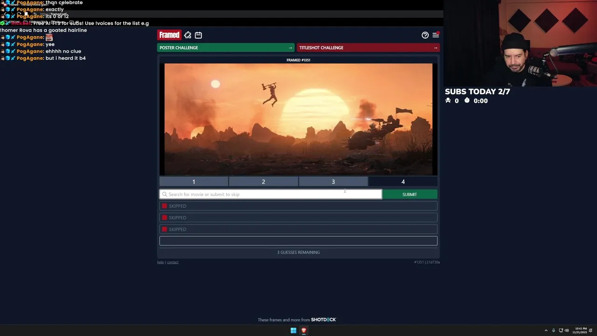Screen dimensions: 597x336
Task: Switch to frame 2
Action: 263,182
